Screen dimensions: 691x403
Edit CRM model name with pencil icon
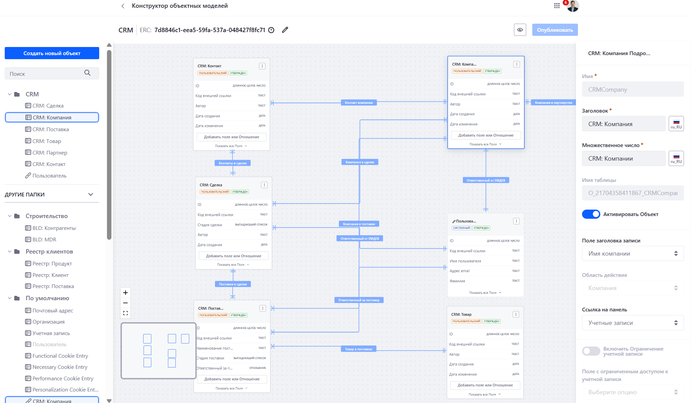(285, 30)
